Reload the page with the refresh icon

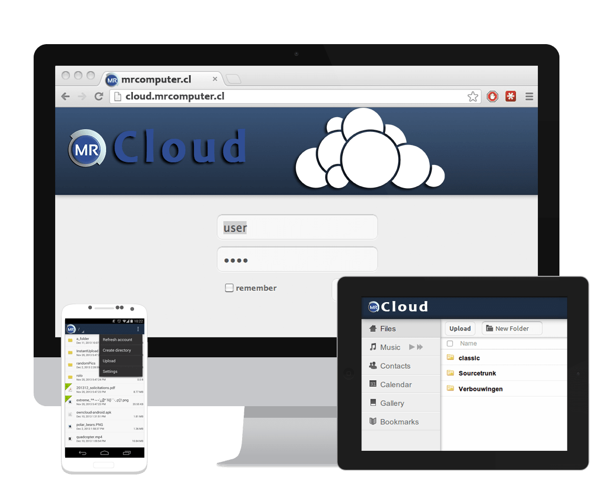99,97
